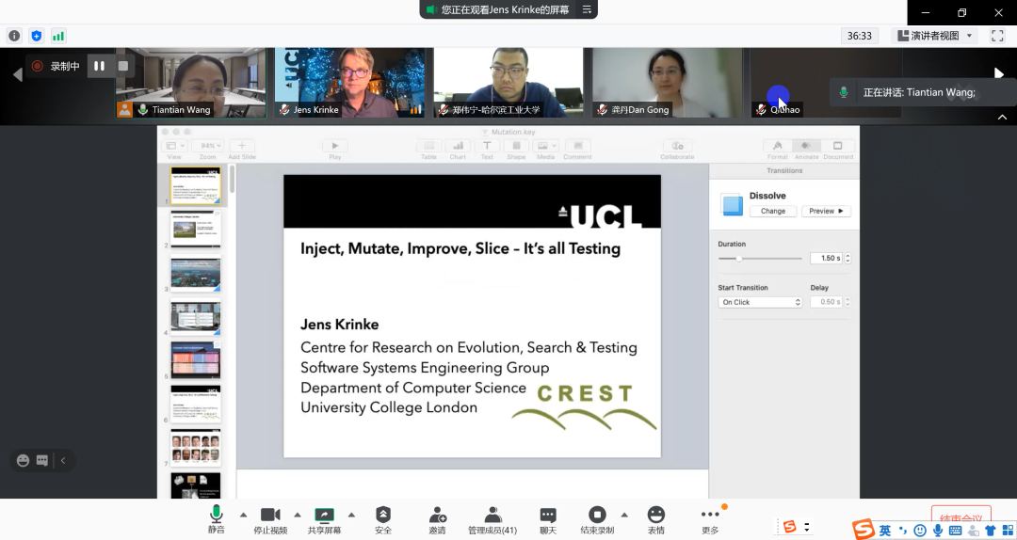This screenshot has height=540, width=1017.
Task: Click the meeting info icon
Action: point(14,36)
